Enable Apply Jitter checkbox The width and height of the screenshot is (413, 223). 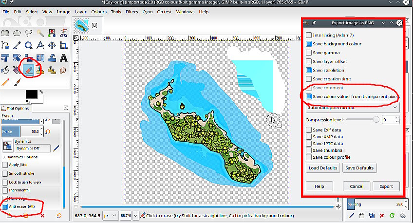tap(5, 165)
